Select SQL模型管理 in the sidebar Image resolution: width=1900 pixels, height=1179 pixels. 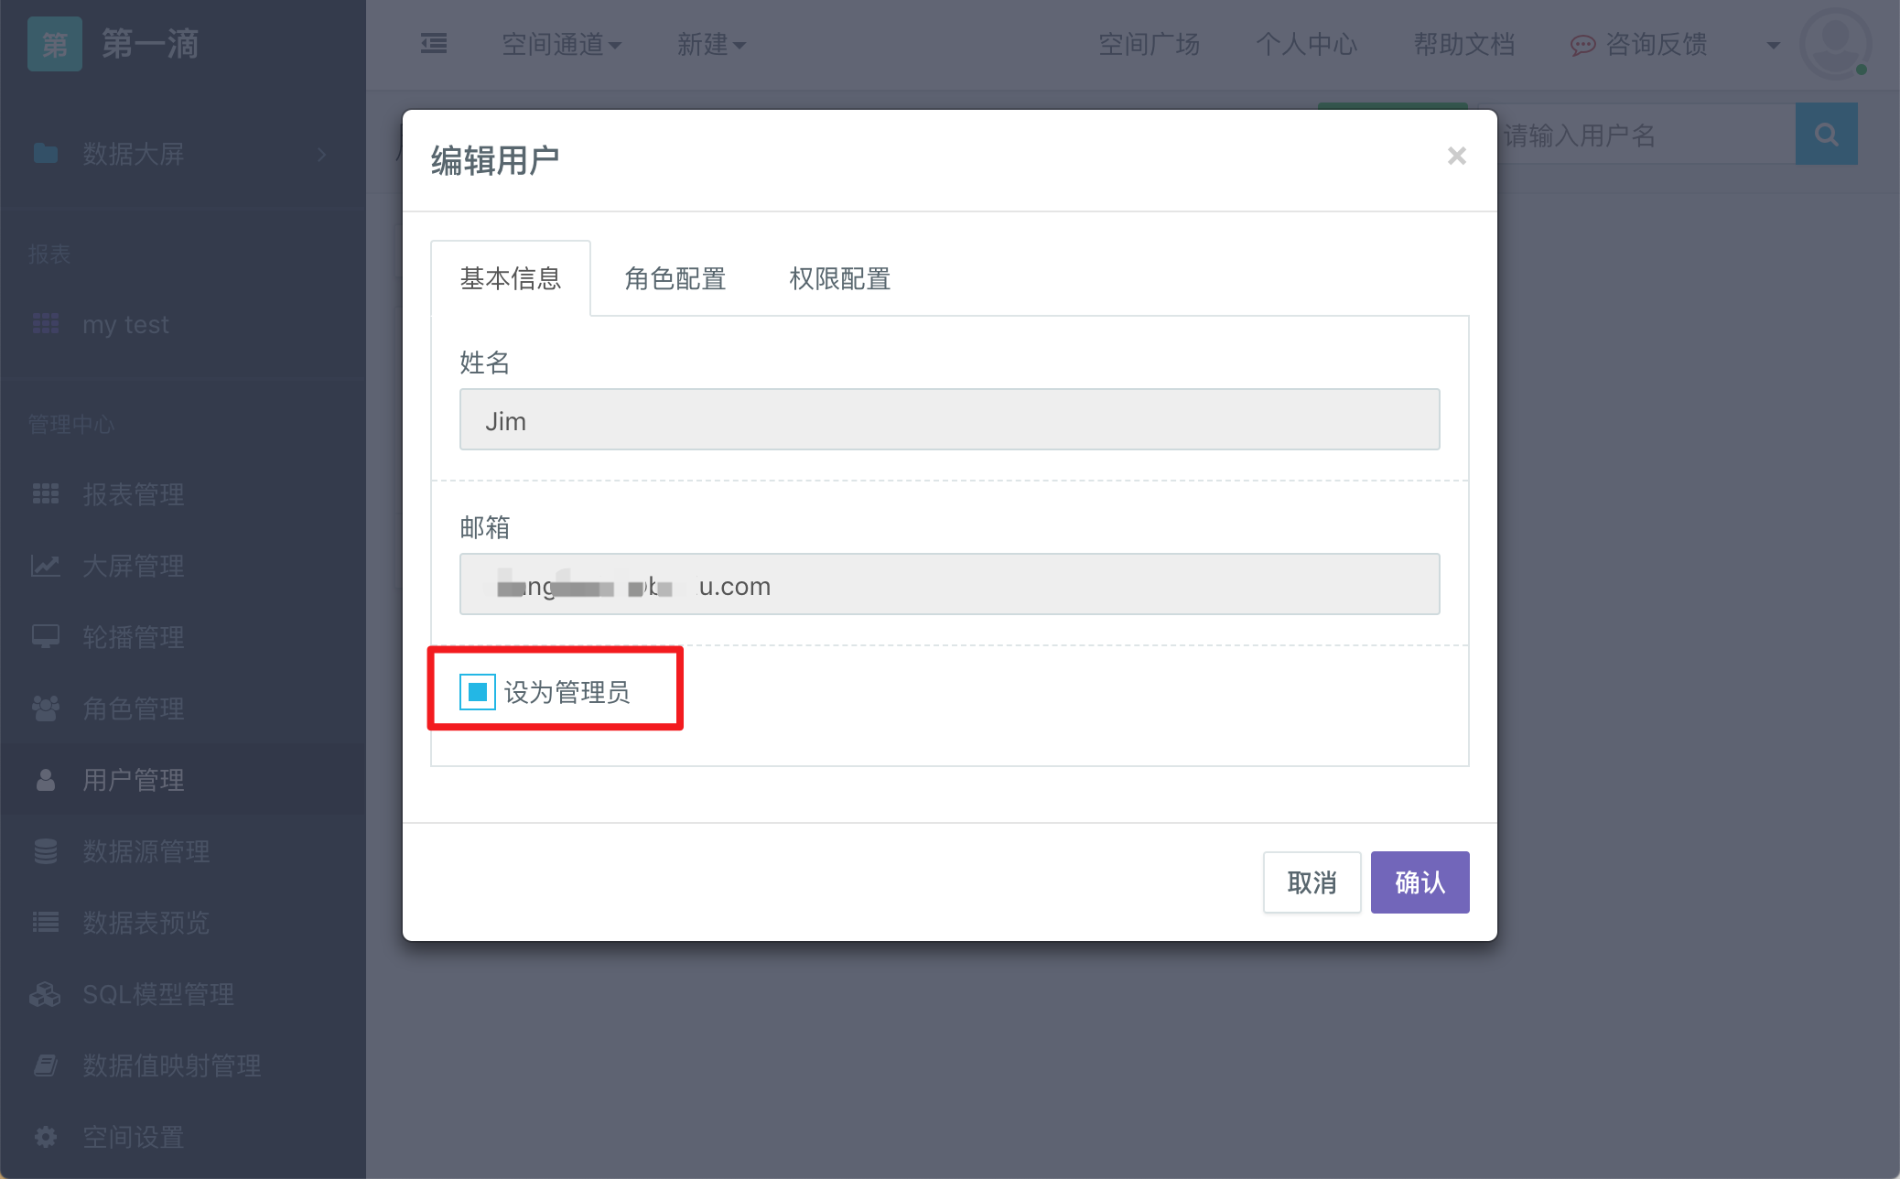click(158, 994)
